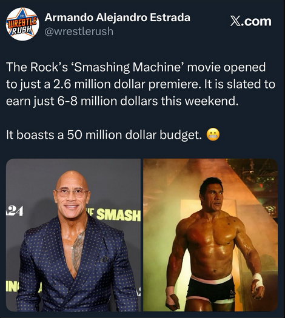This screenshot has width=285, height=318.
Task: Open the Wrestle Rush profile avatar
Action: [22, 24]
